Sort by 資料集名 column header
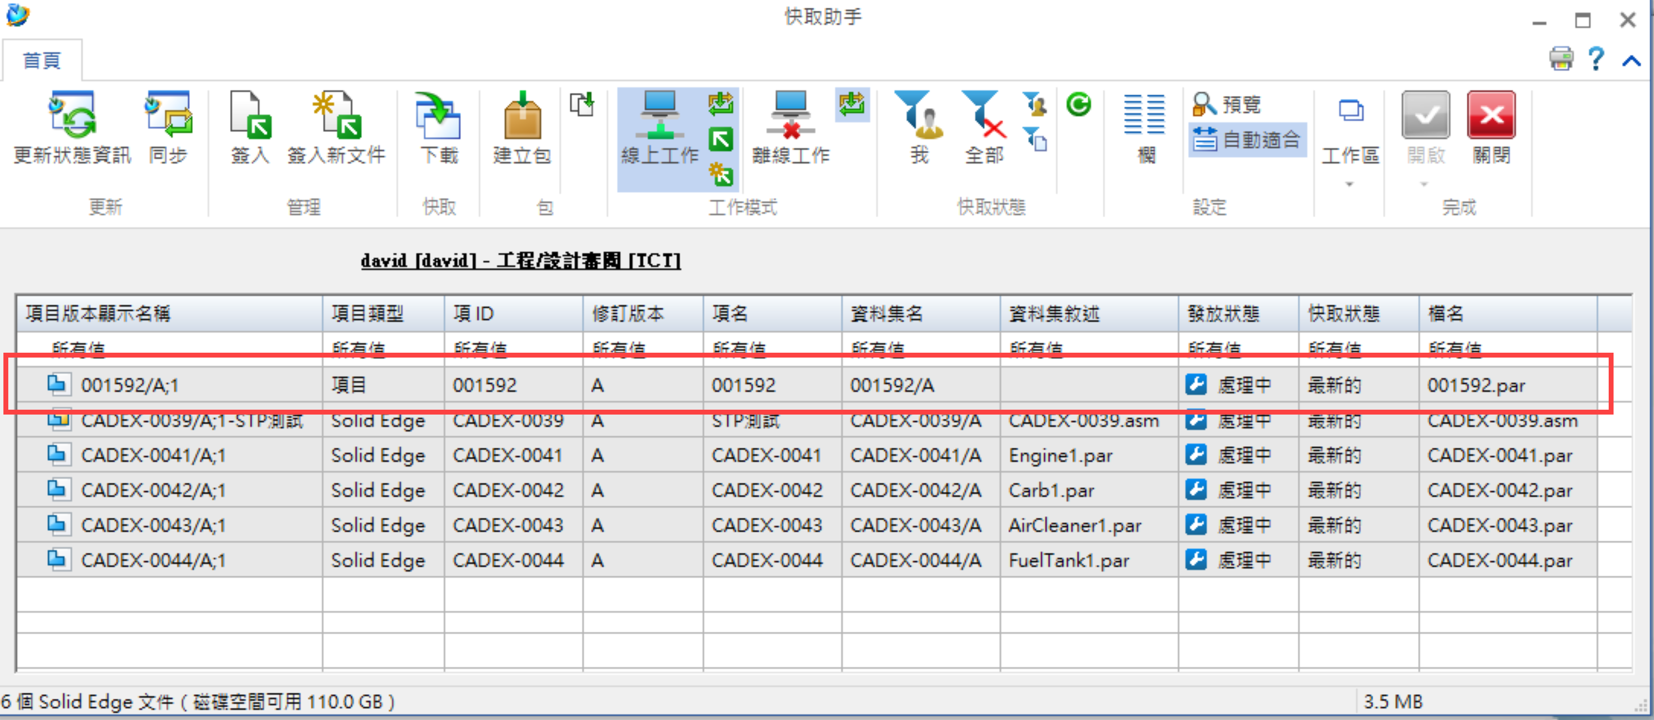The width and height of the screenshot is (1654, 720). click(921, 314)
